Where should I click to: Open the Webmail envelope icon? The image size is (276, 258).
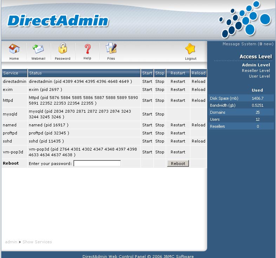[38, 49]
